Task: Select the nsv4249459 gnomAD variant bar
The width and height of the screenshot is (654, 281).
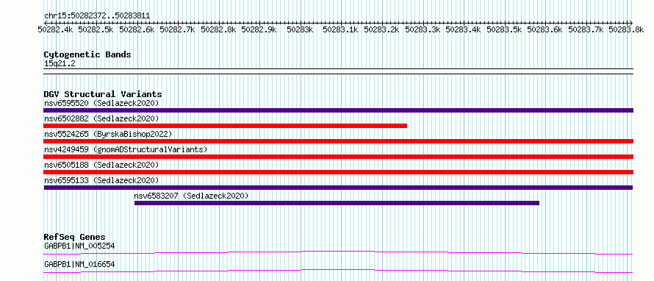Action: pyautogui.click(x=338, y=157)
